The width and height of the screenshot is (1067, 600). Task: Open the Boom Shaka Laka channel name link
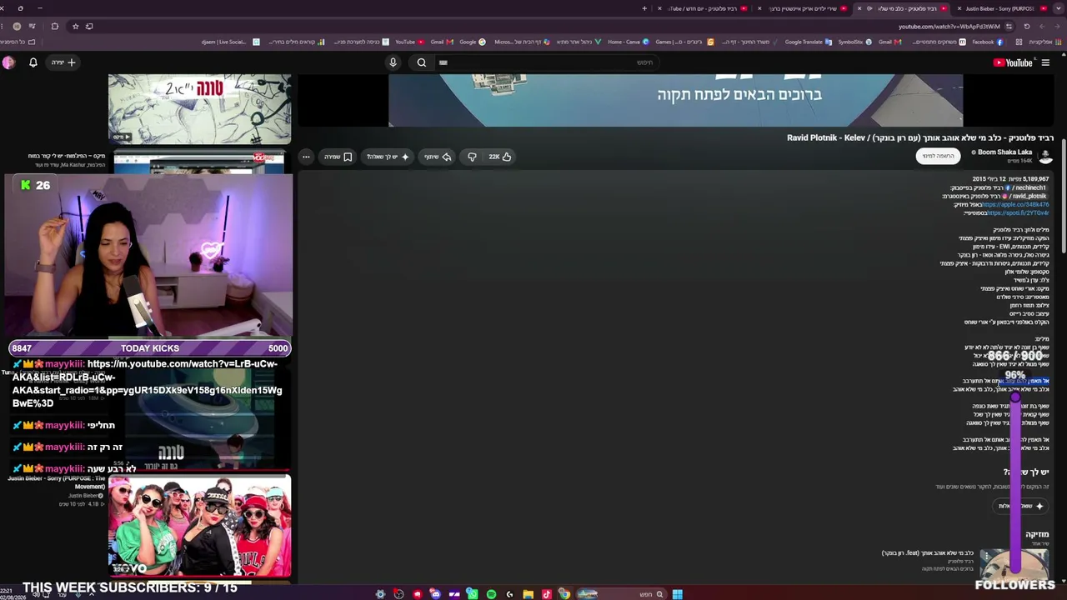tap(1004, 152)
